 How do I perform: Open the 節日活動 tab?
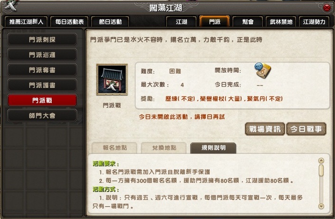coord(110,22)
